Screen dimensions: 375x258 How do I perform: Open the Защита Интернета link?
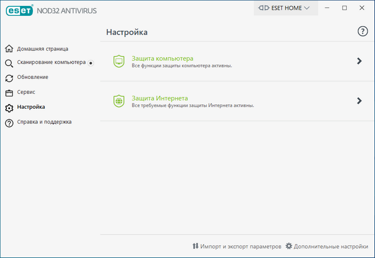tap(159, 98)
